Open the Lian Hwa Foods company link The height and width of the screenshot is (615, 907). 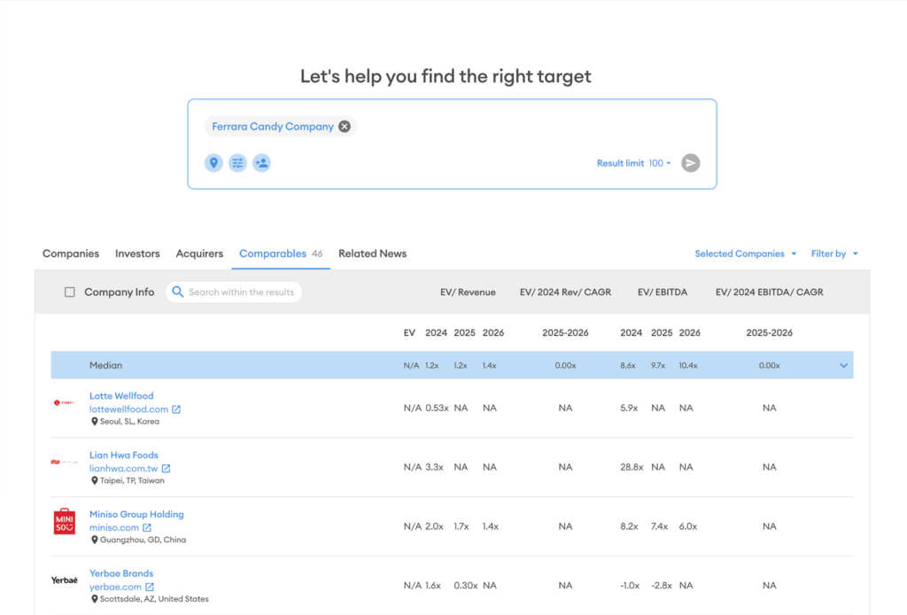pyautogui.click(x=124, y=455)
